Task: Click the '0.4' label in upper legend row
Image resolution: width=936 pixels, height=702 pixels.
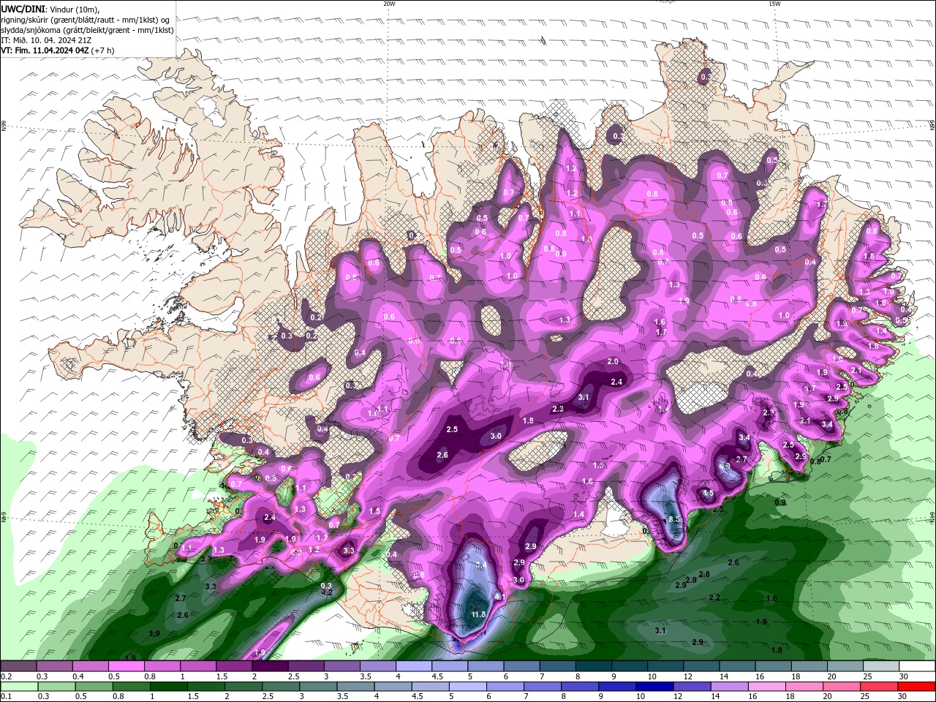Action: [78, 676]
